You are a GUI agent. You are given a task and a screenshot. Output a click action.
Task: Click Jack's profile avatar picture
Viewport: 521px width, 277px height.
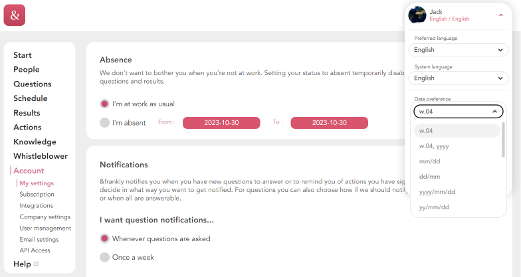pos(417,15)
